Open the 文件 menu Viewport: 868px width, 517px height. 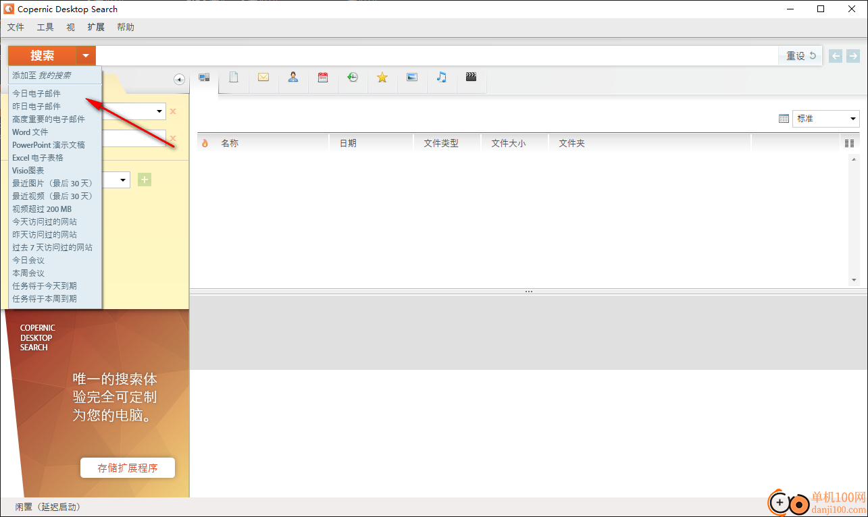(x=16, y=27)
